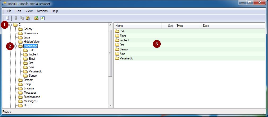Select Sensor label under Menuapps in tree
This screenshot has width=268, height=117.
(x=33, y=76)
